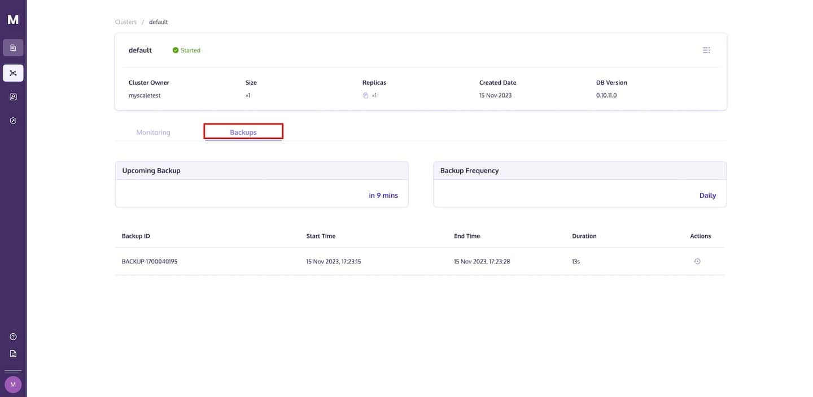Click the DB Version label
The width and height of the screenshot is (813, 397).
coord(611,82)
